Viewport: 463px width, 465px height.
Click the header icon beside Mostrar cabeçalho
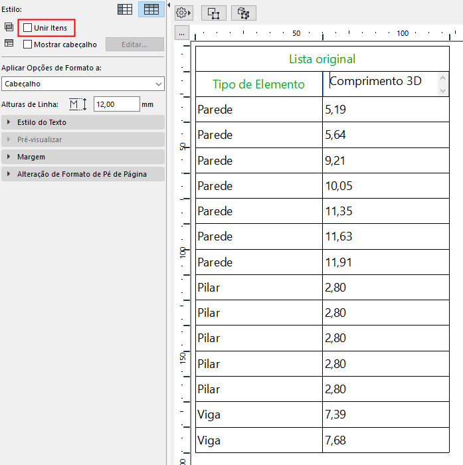click(9, 43)
